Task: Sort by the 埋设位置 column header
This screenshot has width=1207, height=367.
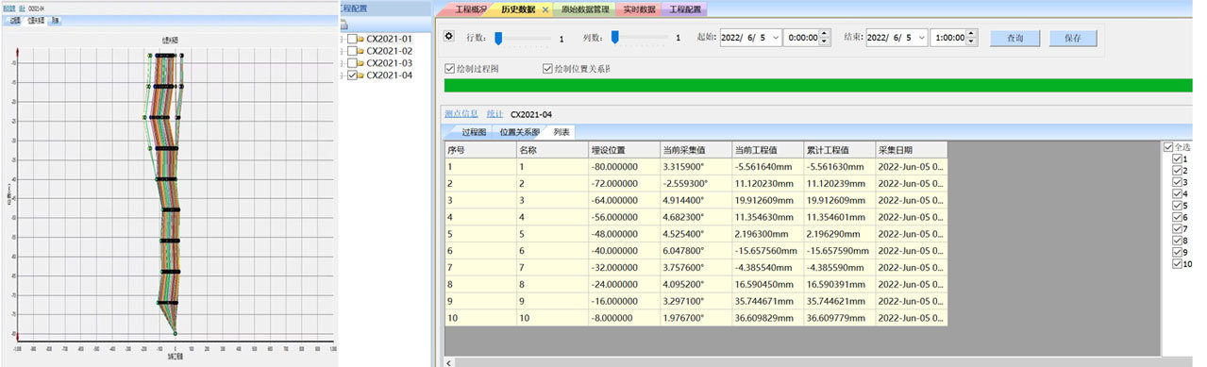Action: tap(623, 150)
